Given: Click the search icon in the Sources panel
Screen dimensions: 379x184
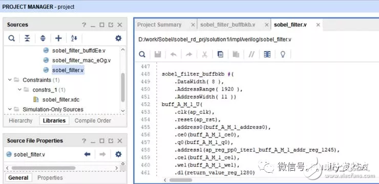Looking at the screenshot, I should pos(12,38).
